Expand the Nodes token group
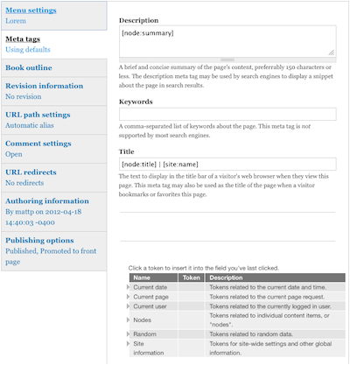The height and width of the screenshot is (365, 350). pyautogui.click(x=128, y=319)
